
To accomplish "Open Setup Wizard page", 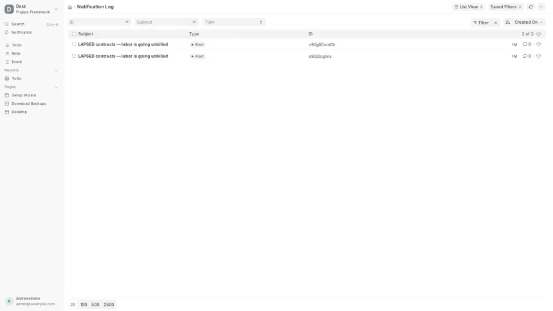I will pos(32,95).
